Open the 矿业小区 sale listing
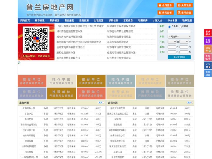Screen dimensions: 212x159 click(x=29, y=114)
